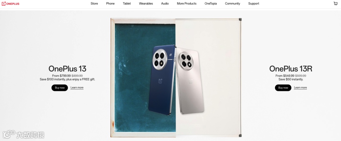This screenshot has height=141, width=341.
Task: Learn more about OnePlus 13
Action: tap(77, 87)
